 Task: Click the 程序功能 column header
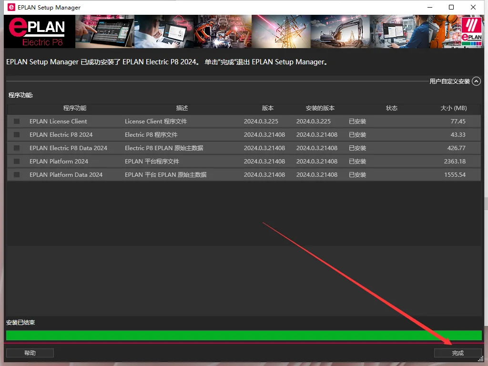click(75, 108)
